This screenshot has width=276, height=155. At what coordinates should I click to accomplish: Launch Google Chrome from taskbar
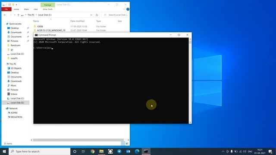92,151
